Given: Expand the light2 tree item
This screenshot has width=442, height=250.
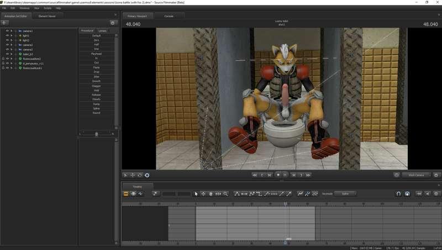Looking at the screenshot, I should [x=15, y=40].
